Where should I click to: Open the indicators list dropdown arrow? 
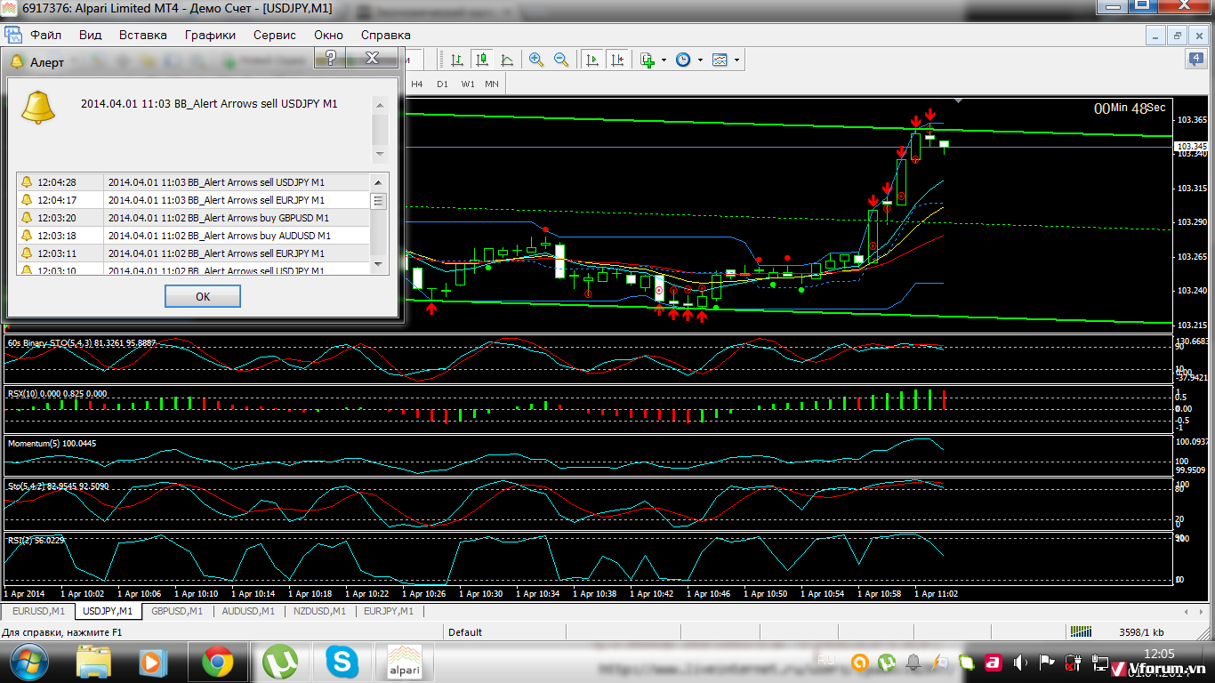coord(664,60)
